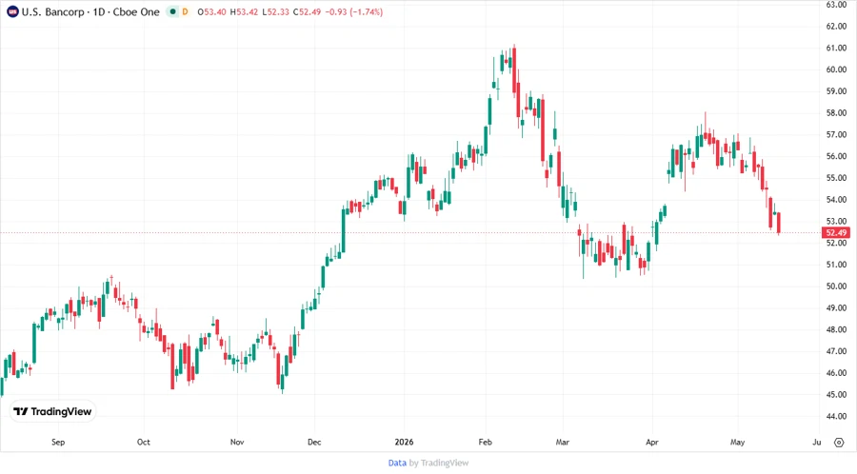Click the orange D delayed-data indicator

tap(185, 11)
